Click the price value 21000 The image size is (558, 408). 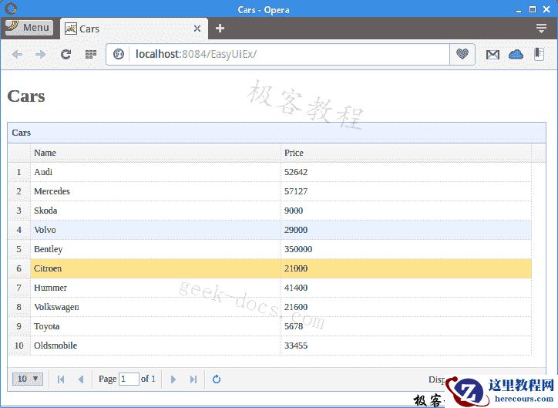[x=296, y=268]
